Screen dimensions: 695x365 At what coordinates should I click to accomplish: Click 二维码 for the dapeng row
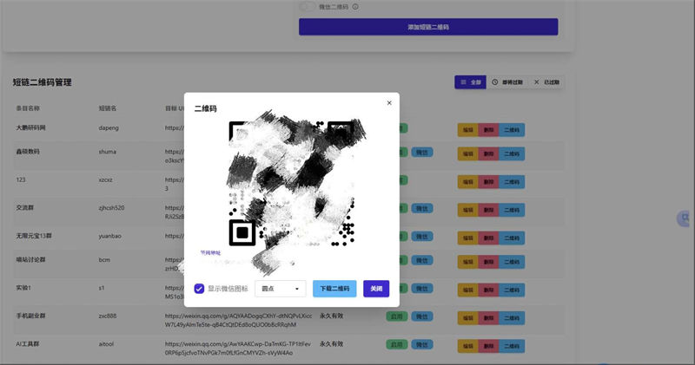[512, 130]
